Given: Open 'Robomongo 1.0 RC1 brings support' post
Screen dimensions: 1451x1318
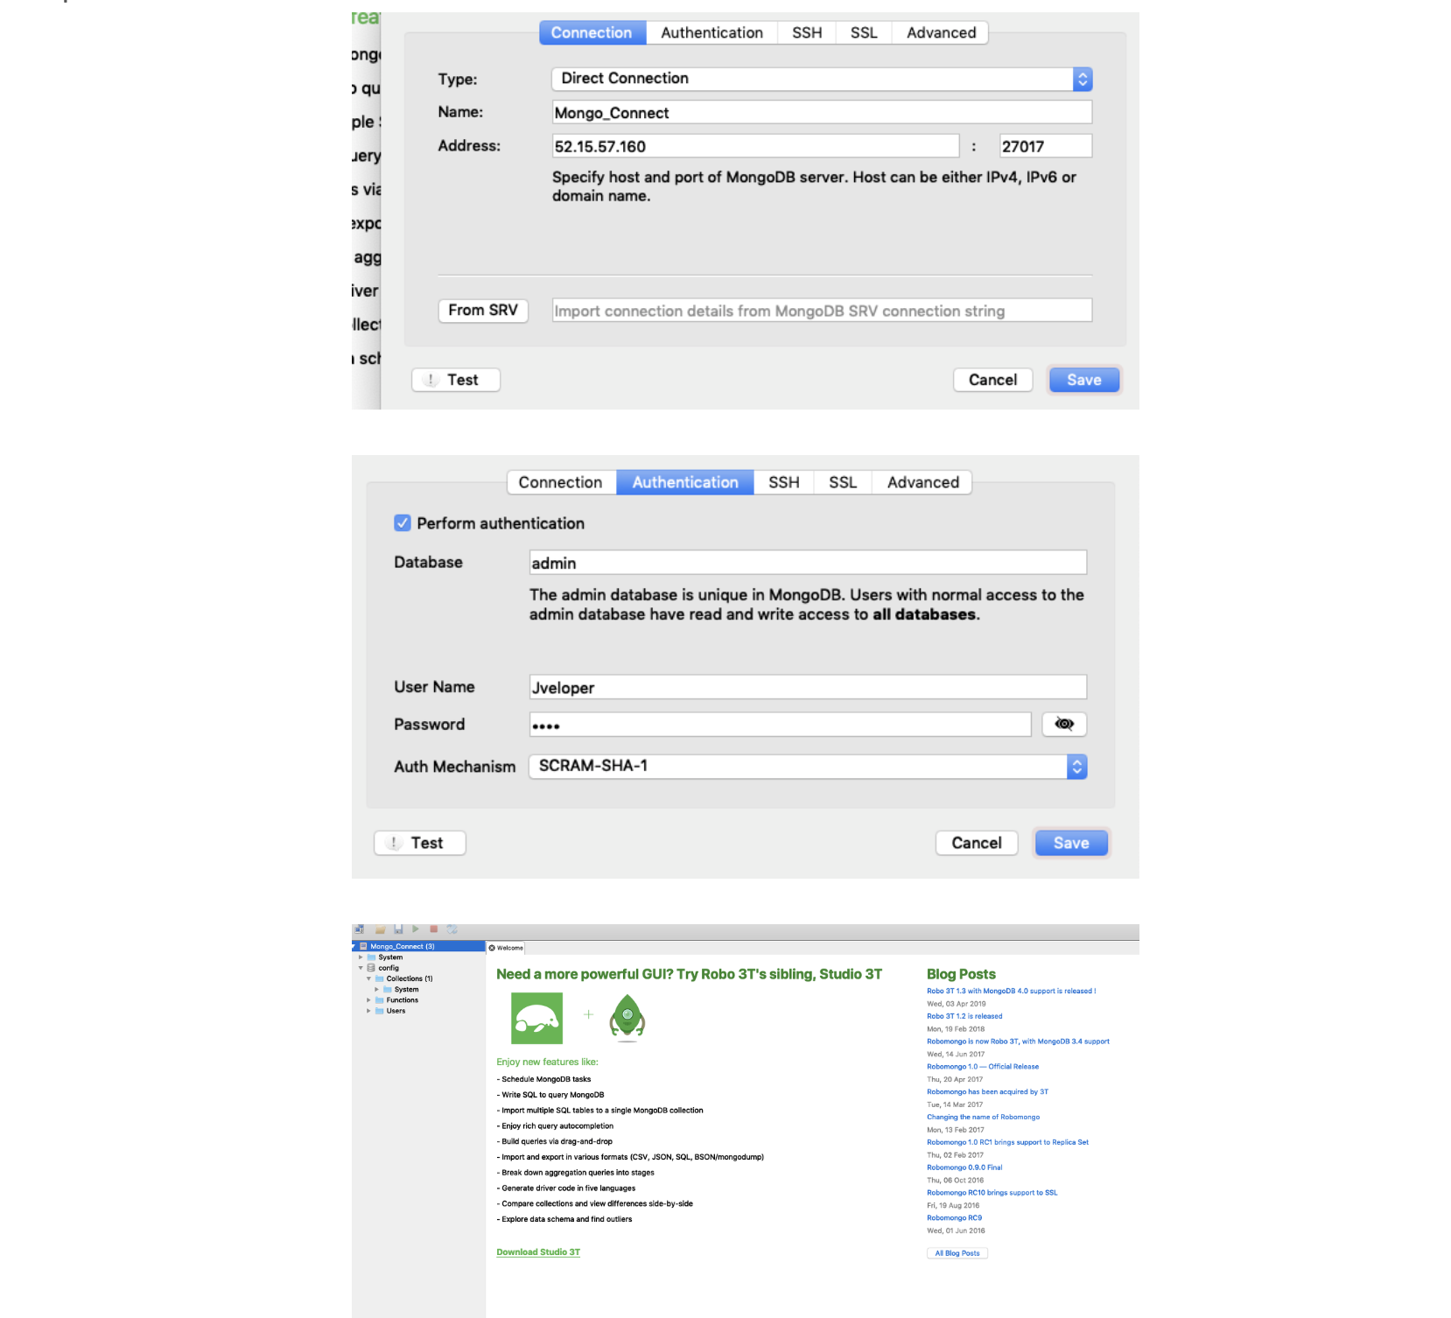Looking at the screenshot, I should click(x=1007, y=1142).
